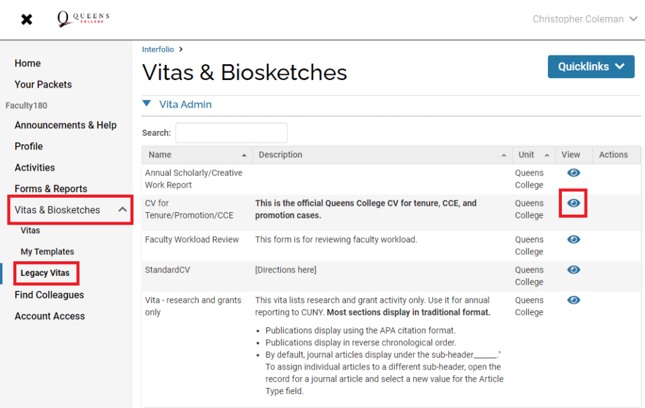Click eye icon for CV for Tenure/Promotion/CCE
The width and height of the screenshot is (645, 408).
pos(573,203)
